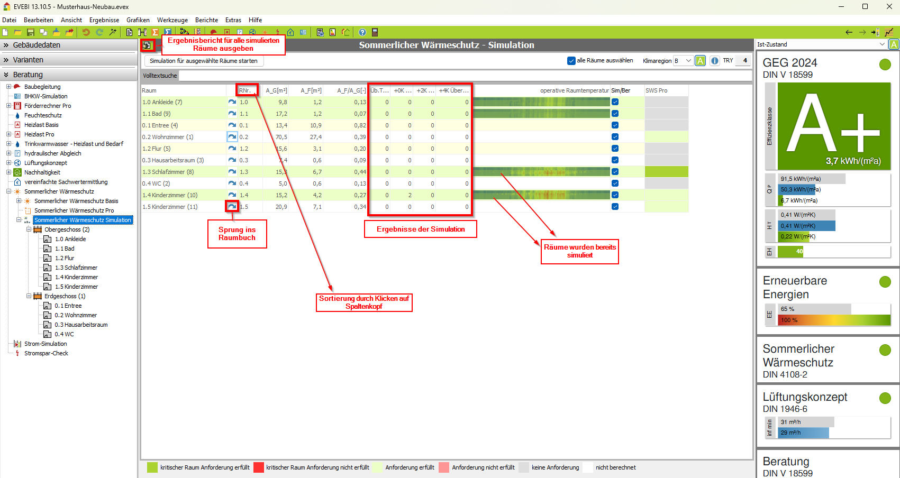900x478 pixels.
Task: Sort table by clicking RNr. column header
Action: [246, 90]
